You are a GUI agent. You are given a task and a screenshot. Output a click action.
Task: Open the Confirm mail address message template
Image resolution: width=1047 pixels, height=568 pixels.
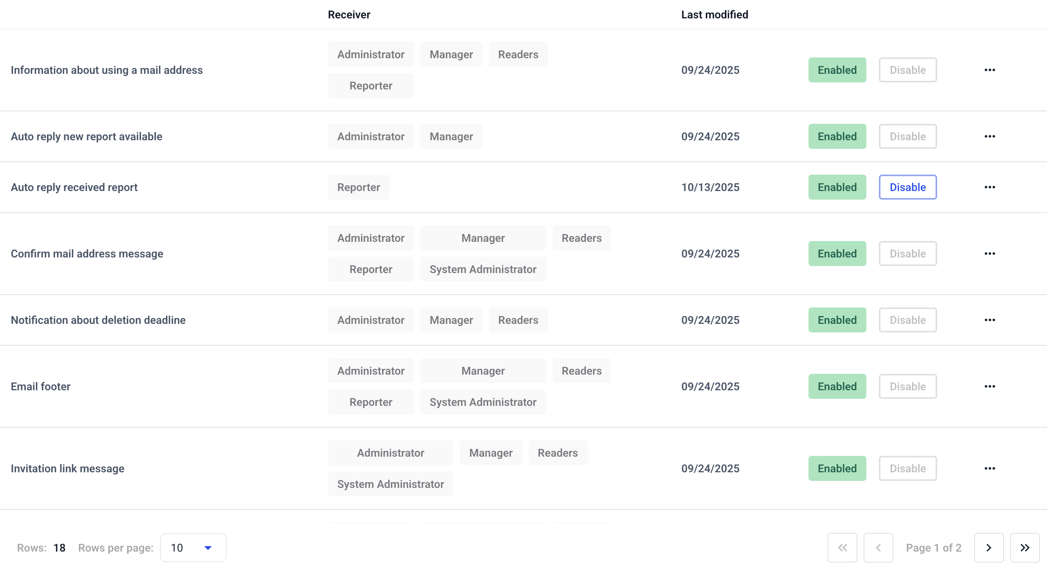pos(87,254)
